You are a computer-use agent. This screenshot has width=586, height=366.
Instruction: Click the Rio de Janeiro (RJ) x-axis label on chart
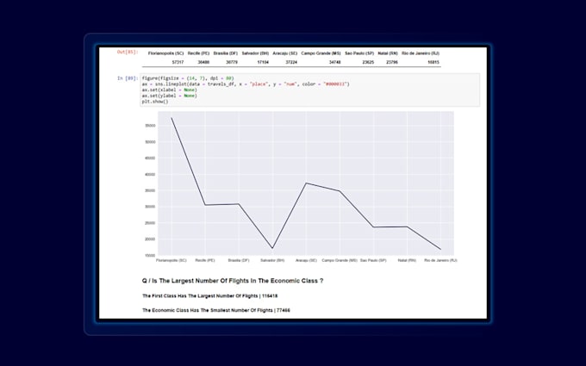[x=440, y=260]
